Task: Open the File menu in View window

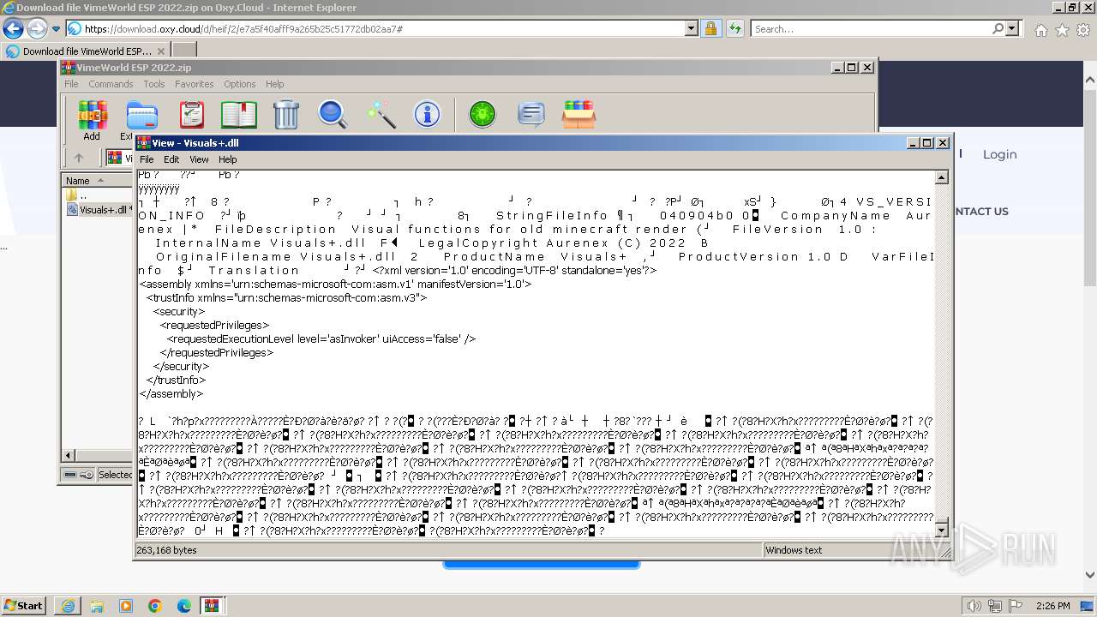Action: (147, 159)
